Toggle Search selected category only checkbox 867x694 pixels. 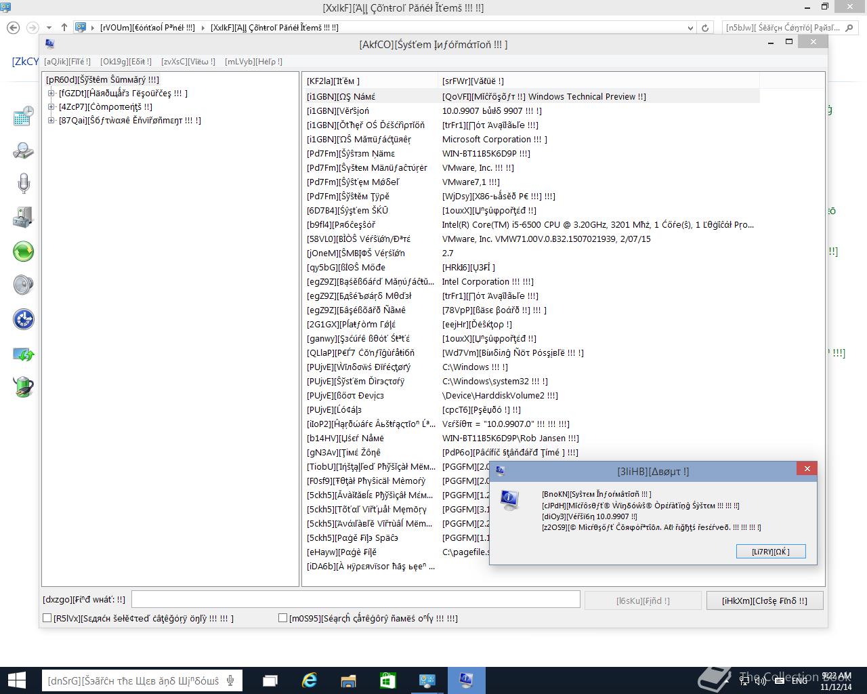[47, 618]
